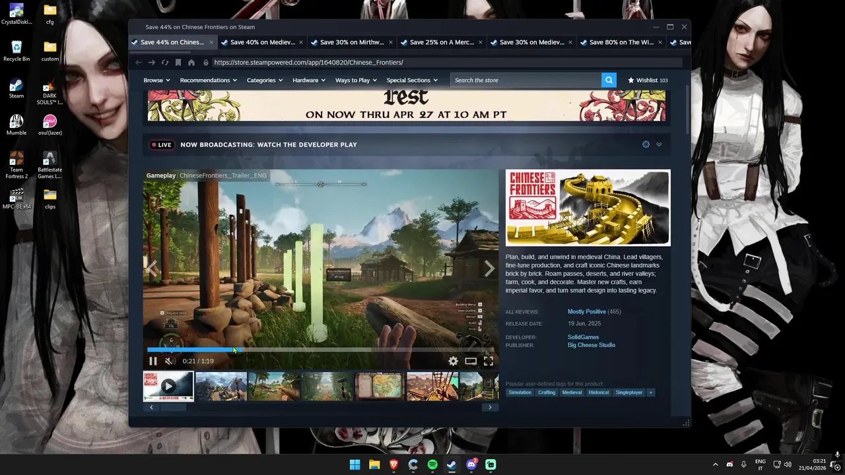Go forward in Steam browser
Image resolution: width=845 pixels, height=475 pixels.
(151, 62)
